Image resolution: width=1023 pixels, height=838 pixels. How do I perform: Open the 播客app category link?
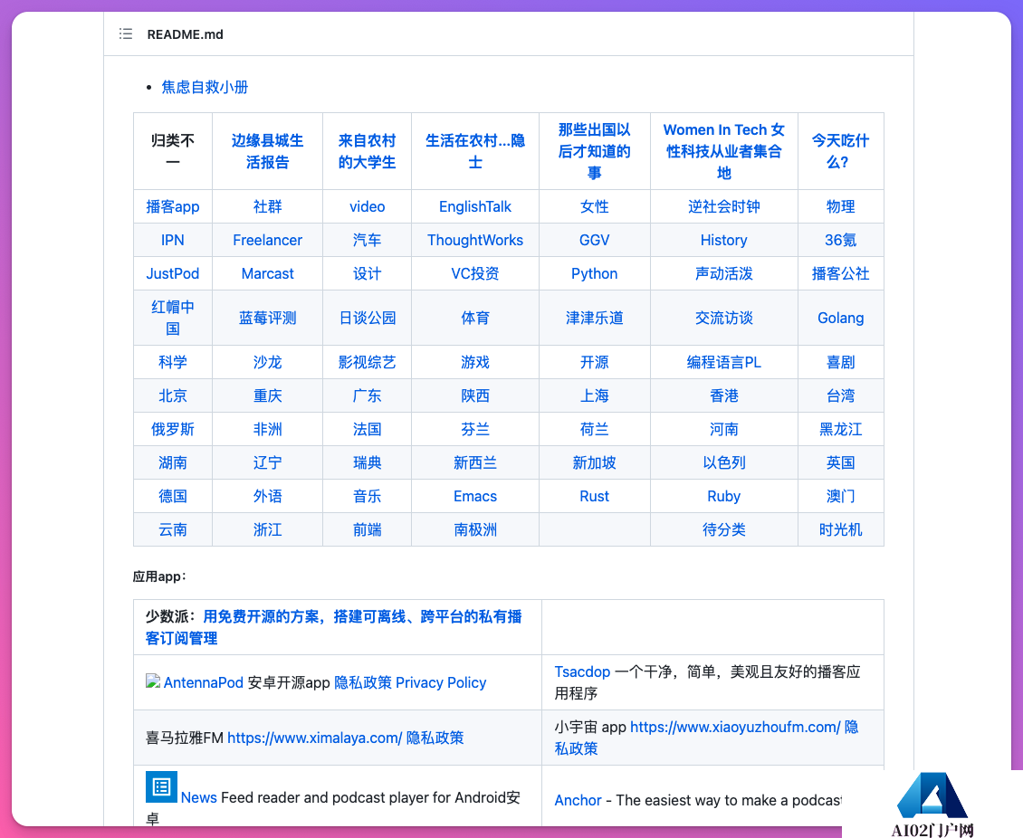point(173,206)
